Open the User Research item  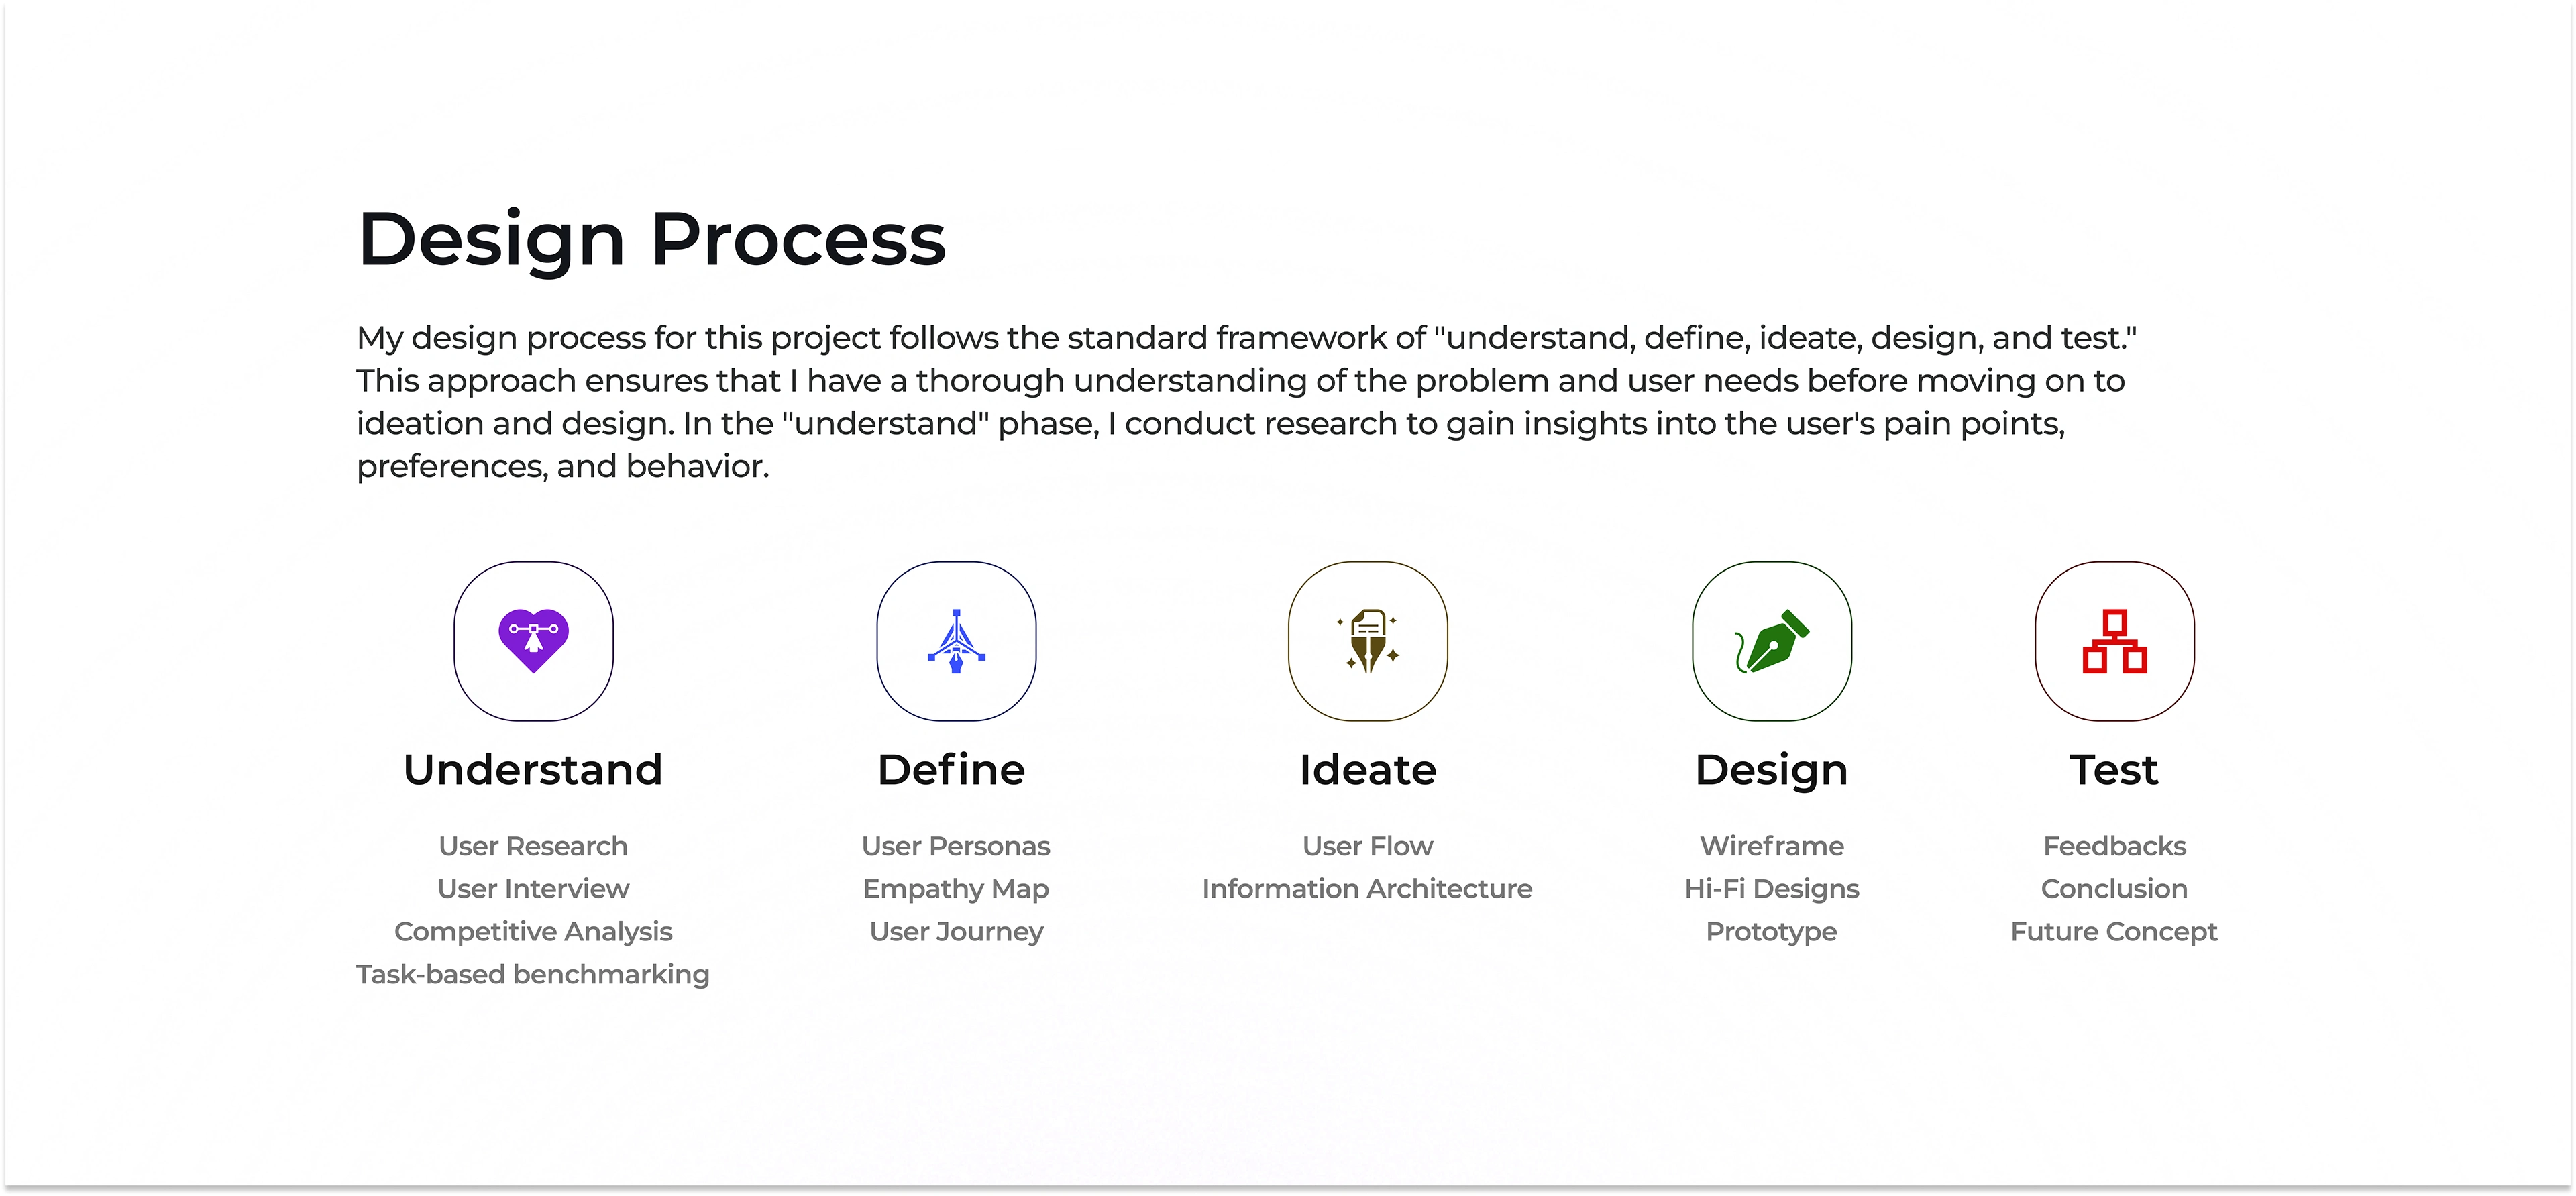(533, 846)
